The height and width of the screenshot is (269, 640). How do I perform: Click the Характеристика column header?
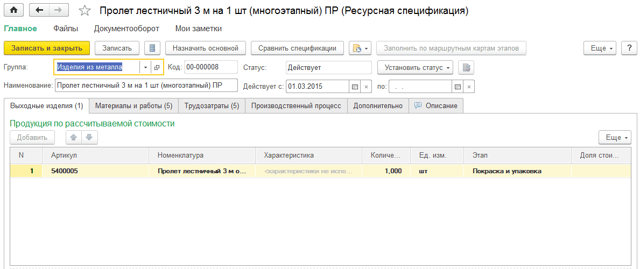[x=308, y=155]
